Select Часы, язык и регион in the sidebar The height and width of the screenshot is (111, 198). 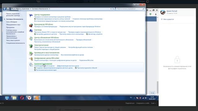click(13, 40)
